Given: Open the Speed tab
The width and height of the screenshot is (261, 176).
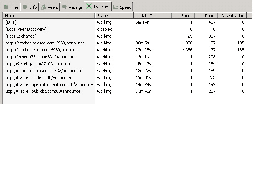Looking at the screenshot, I should 122,7.
